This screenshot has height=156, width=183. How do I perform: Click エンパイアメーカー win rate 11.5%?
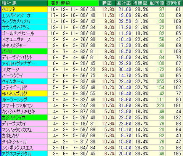tap(108, 15)
